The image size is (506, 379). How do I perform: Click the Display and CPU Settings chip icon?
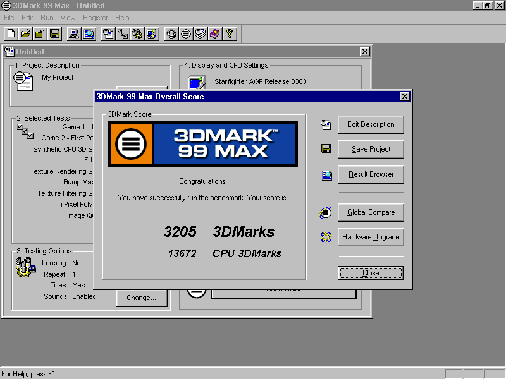[197, 81]
